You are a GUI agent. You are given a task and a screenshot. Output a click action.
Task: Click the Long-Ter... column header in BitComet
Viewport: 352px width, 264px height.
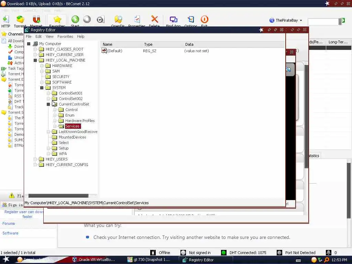[x=338, y=42]
